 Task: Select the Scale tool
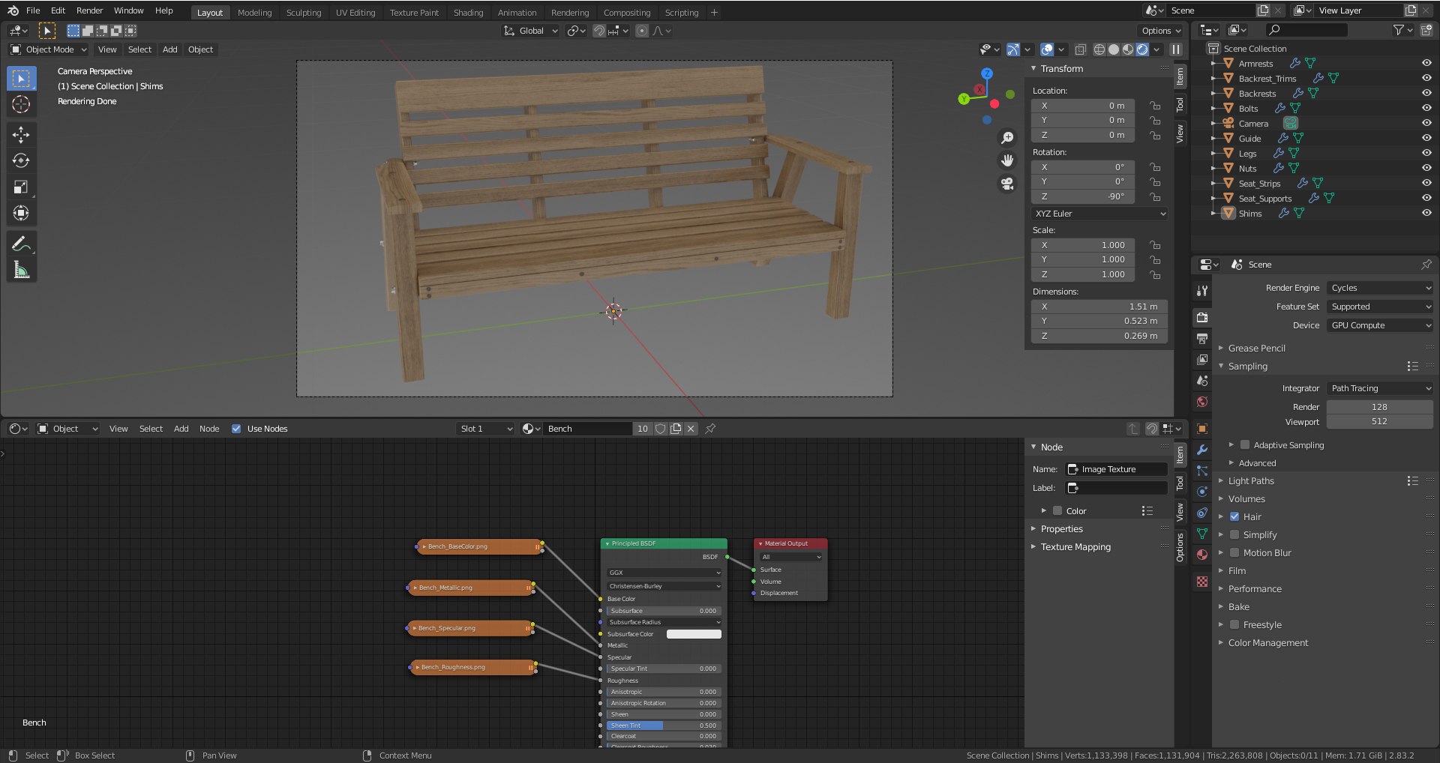(21, 187)
